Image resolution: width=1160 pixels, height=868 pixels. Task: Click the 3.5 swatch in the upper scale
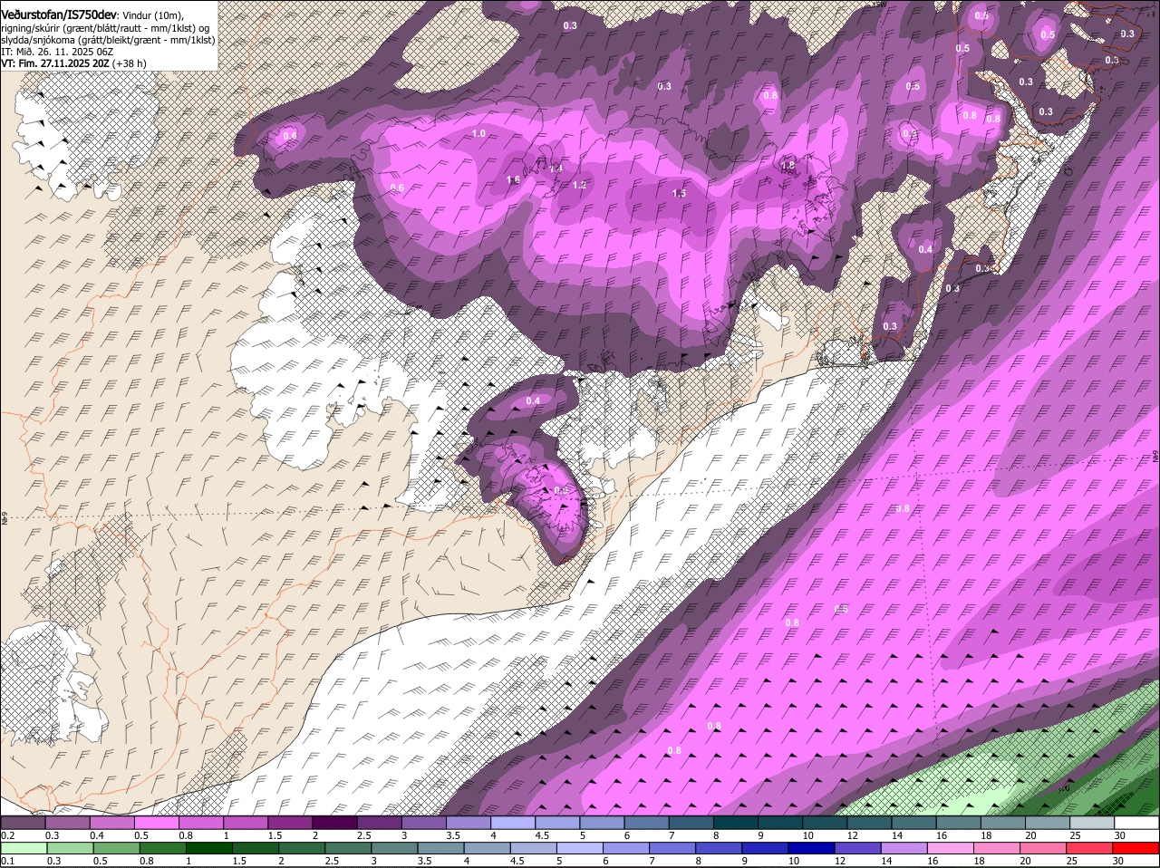pos(468,823)
